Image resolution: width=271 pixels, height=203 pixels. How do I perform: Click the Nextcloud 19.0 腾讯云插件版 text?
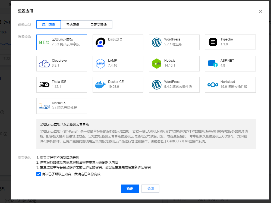tap(234, 87)
